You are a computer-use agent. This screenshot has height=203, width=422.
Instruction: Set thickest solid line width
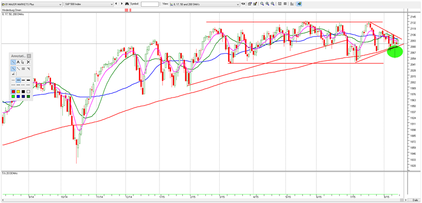28,80
